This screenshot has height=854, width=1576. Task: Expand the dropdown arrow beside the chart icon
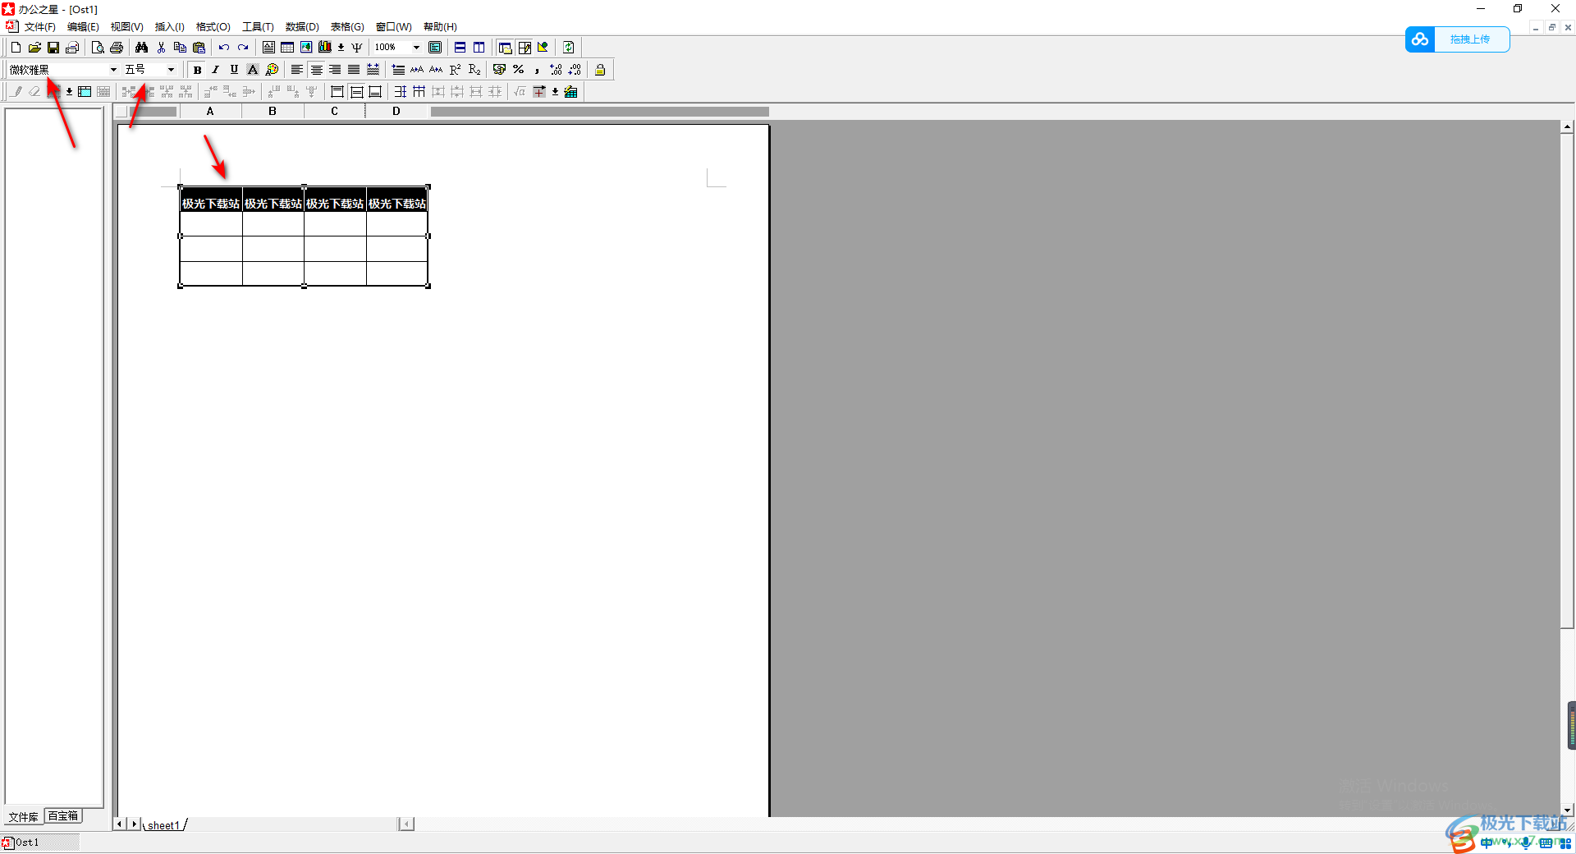coord(341,48)
